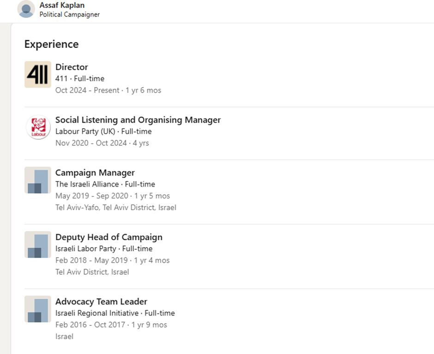
Task: Select 'Israeli Regional Initiative · Full-time' company line
Action: tap(115, 313)
